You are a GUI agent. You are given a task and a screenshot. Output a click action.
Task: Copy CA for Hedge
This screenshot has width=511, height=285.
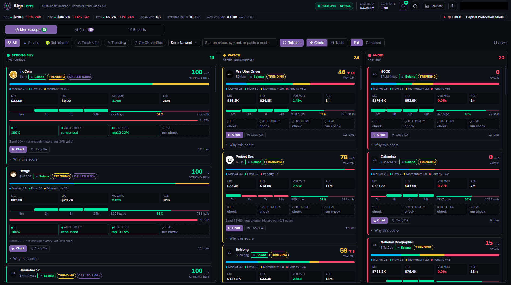[x=39, y=249]
